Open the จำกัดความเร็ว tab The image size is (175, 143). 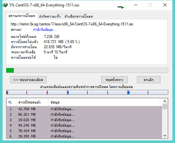(50, 16)
